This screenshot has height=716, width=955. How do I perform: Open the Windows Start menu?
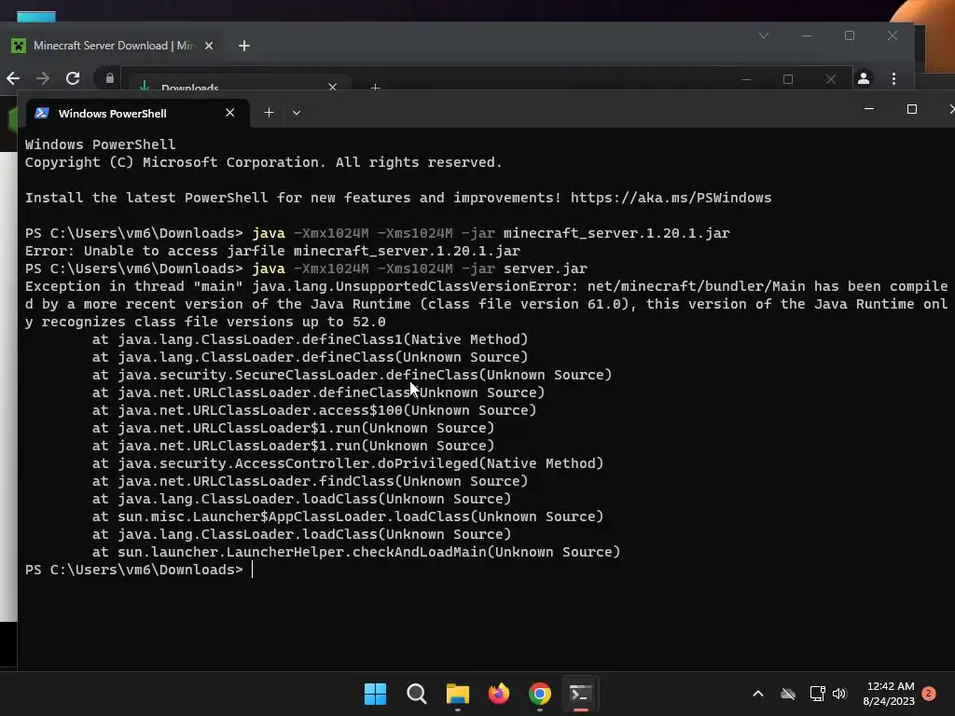(x=375, y=694)
